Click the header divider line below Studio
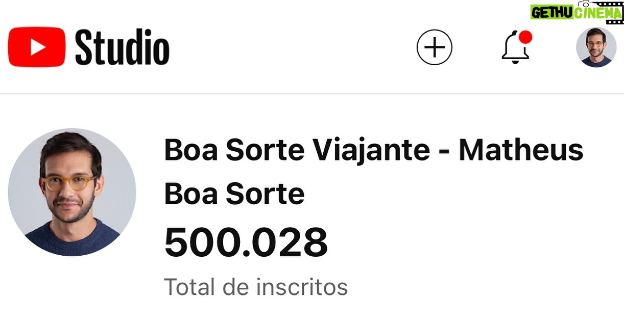Image resolution: width=624 pixels, height=326 pixels. click(312, 93)
